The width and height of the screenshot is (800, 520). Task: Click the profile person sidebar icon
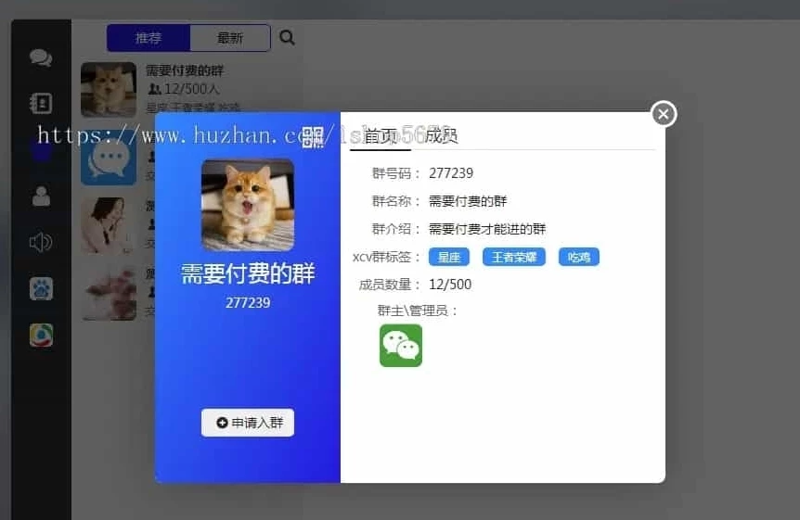click(x=41, y=196)
